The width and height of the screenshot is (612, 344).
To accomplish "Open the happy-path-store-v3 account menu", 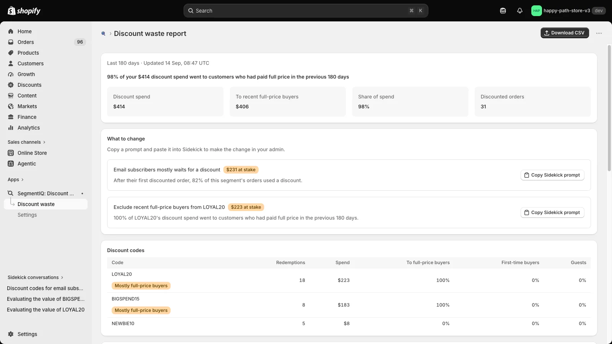I will [568, 11].
